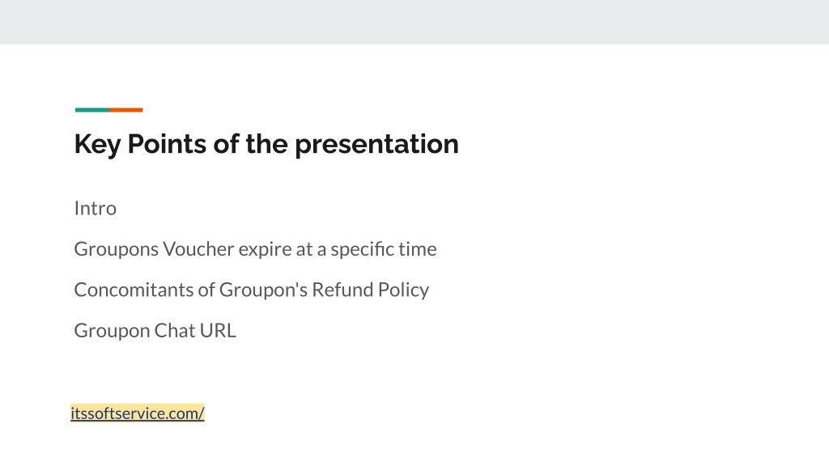This screenshot has width=829, height=466.
Task: Click the word 'presentation' in the heading
Action: coord(376,144)
